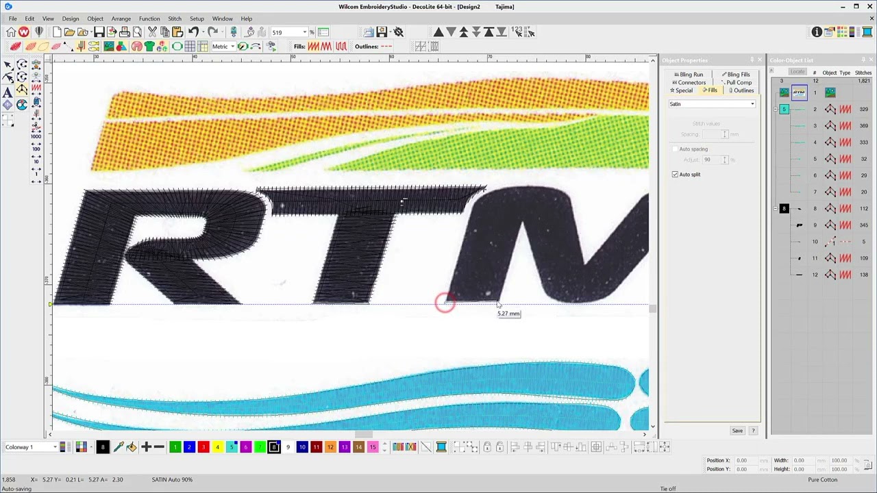Select pink color swatch 15
The image size is (877, 493).
pyautogui.click(x=373, y=447)
